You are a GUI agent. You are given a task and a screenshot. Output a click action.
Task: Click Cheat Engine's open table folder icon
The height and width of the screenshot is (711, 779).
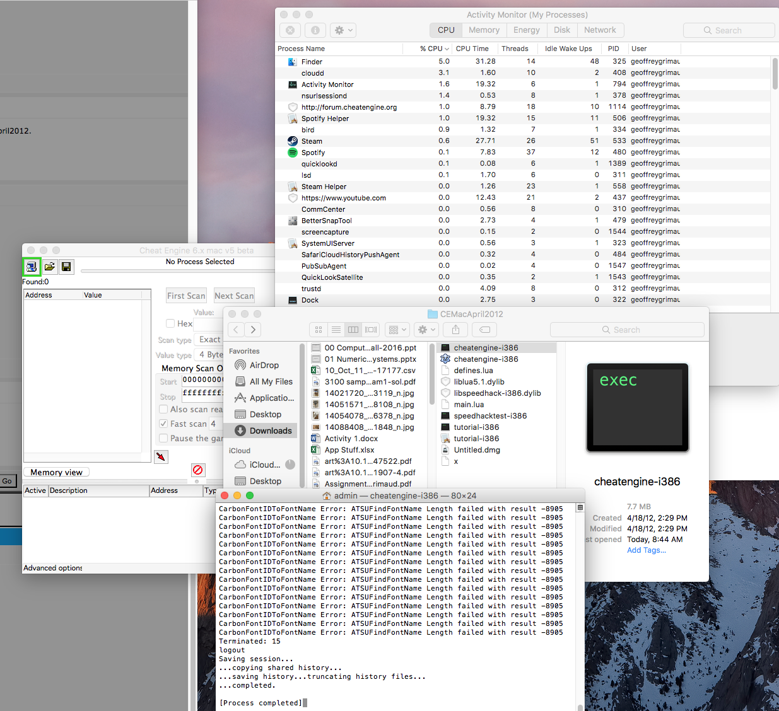coord(49,267)
